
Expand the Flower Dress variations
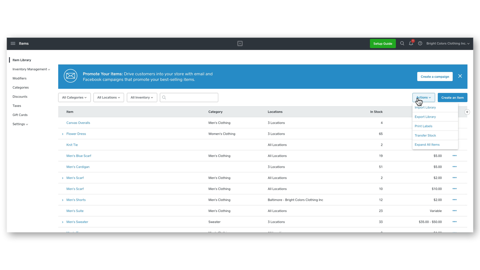[x=63, y=134]
